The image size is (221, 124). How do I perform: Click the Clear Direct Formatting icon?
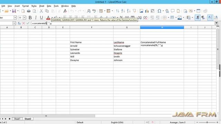[x=65, y=11]
